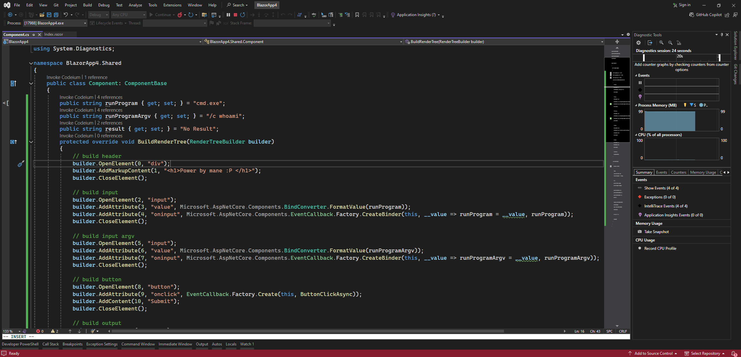This screenshot has width=741, height=357.
Task: Open the Thread combo box
Action: 175,23
